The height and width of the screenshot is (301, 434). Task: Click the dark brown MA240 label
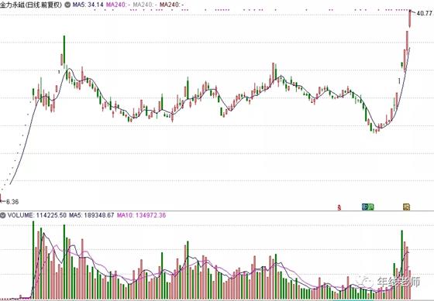171,5
